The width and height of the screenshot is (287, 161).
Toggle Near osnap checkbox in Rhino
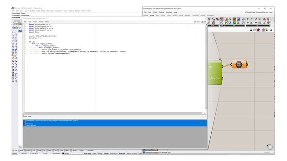[19, 151]
